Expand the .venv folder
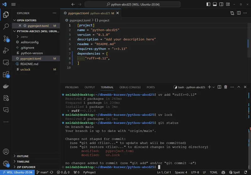Image resolution: width=251 pixels, height=175 pixels. coord(18,37)
